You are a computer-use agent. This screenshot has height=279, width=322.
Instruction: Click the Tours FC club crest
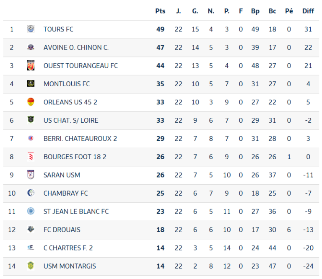click(x=31, y=29)
